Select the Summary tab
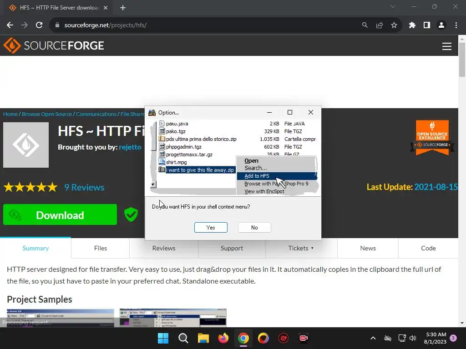 point(35,248)
